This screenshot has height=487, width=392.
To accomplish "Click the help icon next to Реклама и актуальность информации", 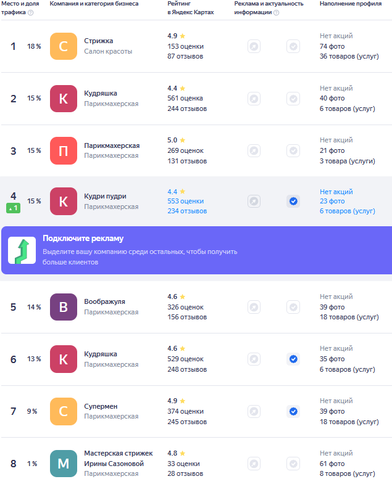I will (x=277, y=13).
